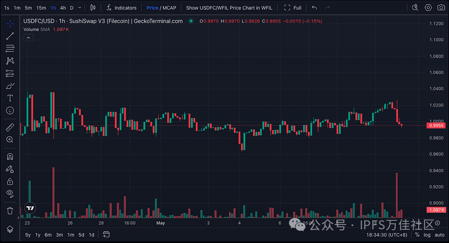
Task: Click the 1.1200 price axis label
Action: (437, 23)
